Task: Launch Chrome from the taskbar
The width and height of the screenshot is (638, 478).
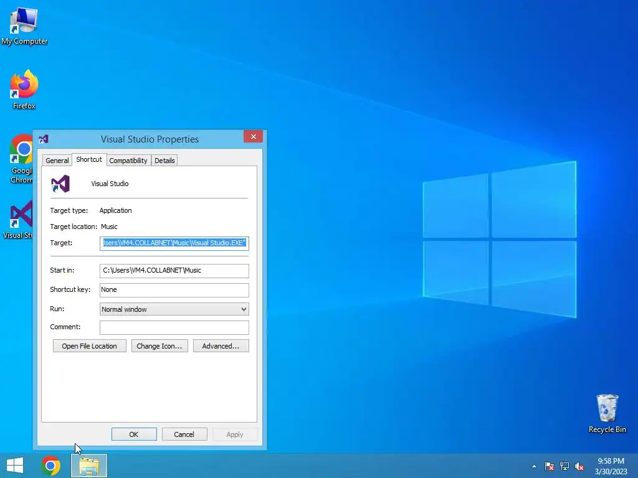Action: click(x=51, y=466)
